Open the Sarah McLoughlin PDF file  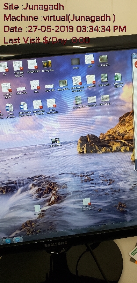coord(52,106)
